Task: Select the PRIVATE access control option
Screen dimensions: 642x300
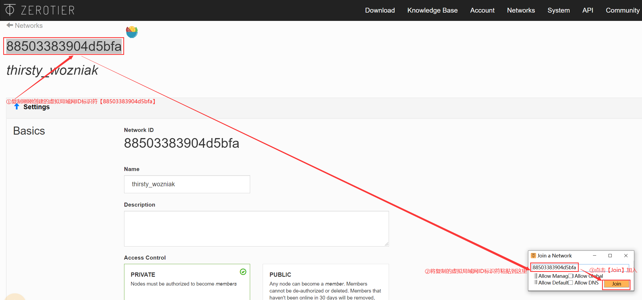Action: click(x=187, y=282)
